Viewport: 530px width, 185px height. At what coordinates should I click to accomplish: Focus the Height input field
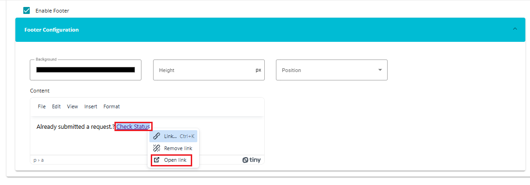point(208,70)
